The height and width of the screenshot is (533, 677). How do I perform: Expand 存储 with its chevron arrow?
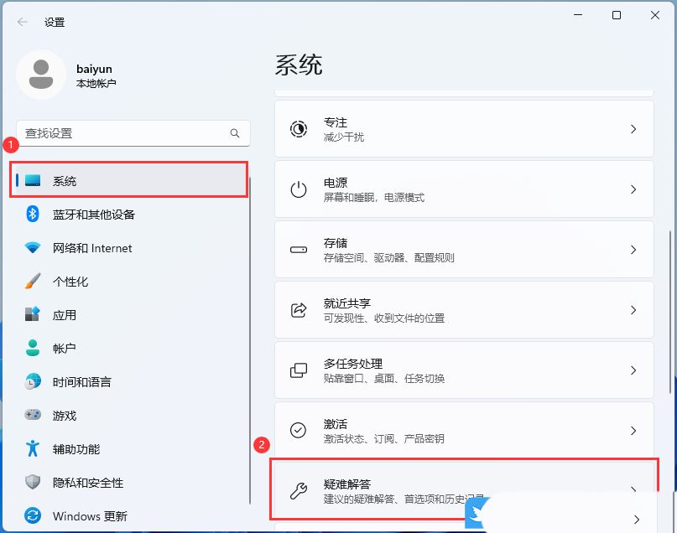tap(633, 250)
